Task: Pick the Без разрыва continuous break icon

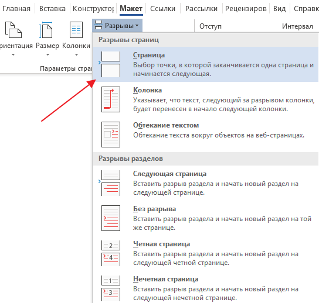Action: [111, 218]
